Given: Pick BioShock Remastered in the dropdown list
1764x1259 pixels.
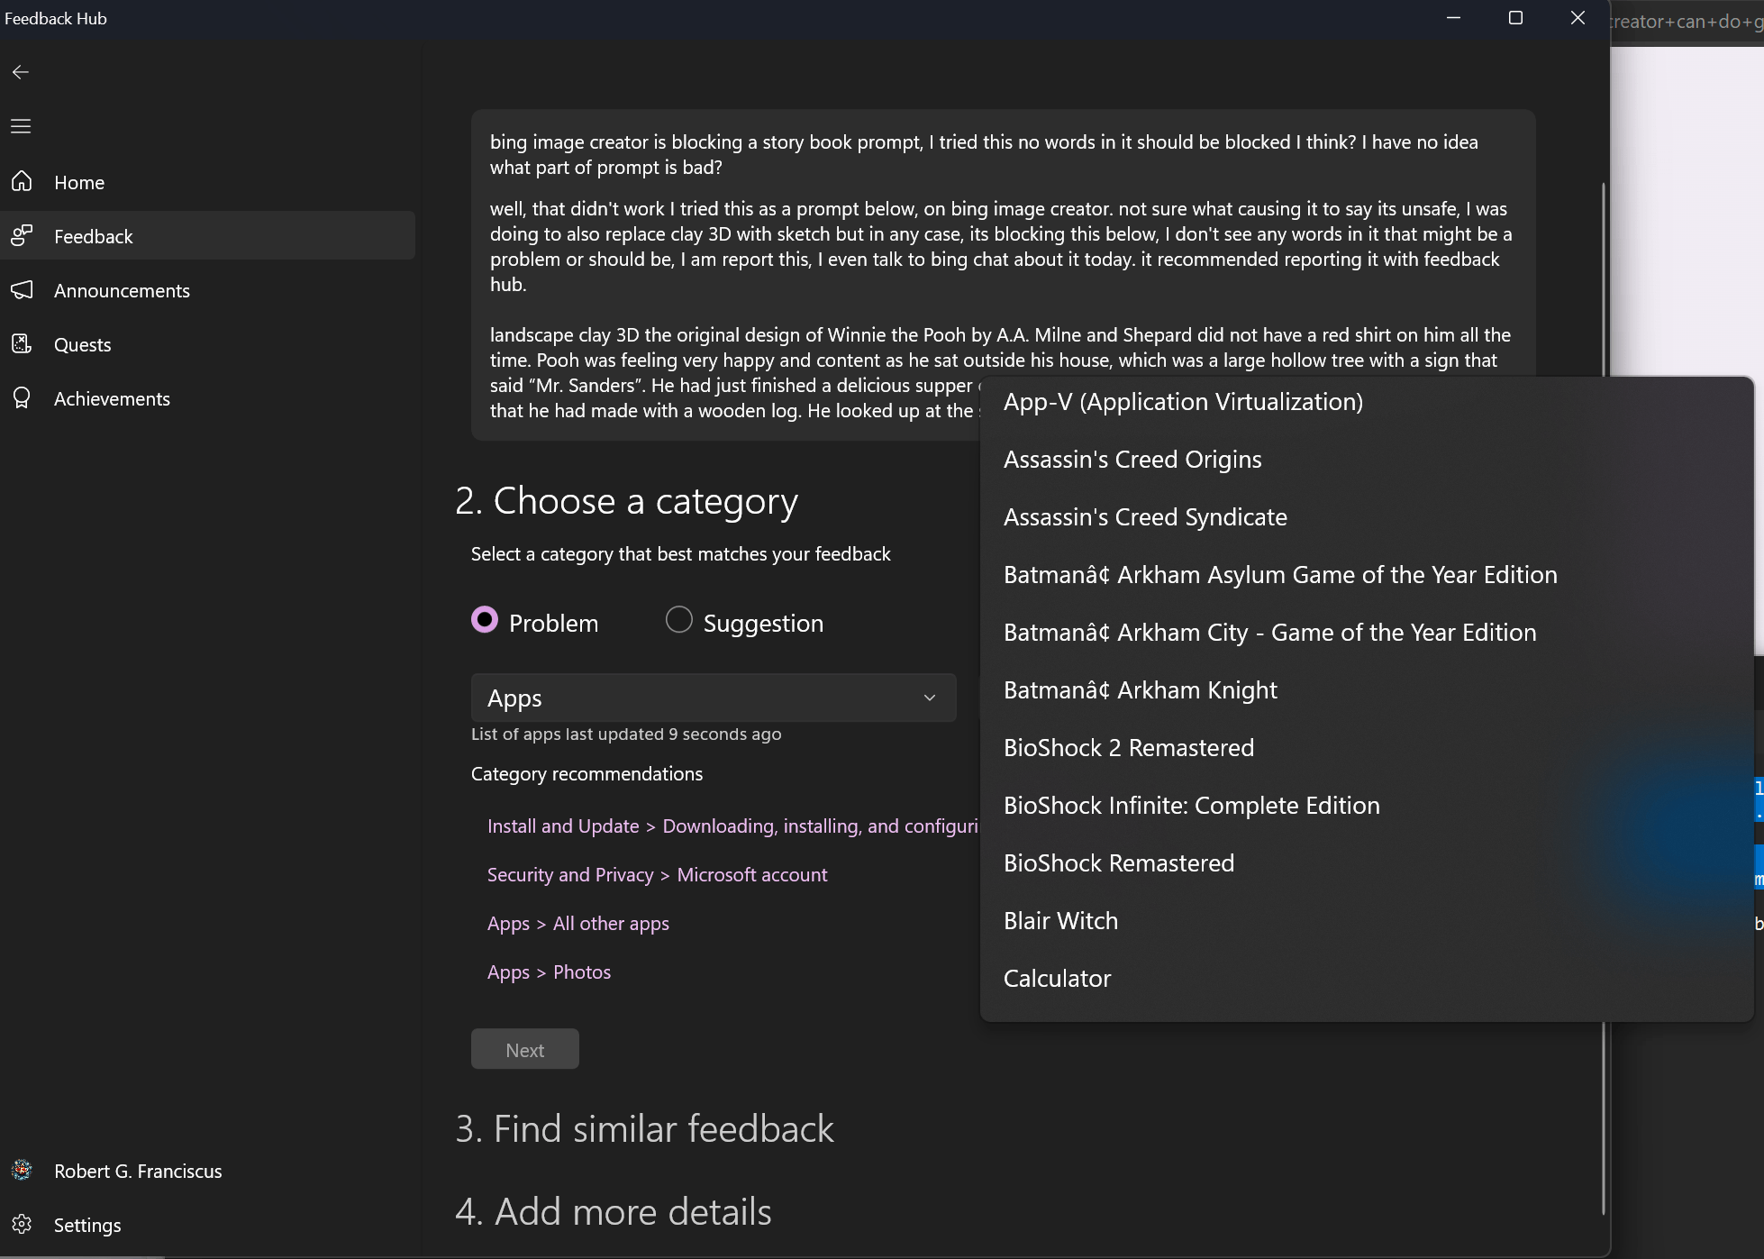Looking at the screenshot, I should (1118, 863).
